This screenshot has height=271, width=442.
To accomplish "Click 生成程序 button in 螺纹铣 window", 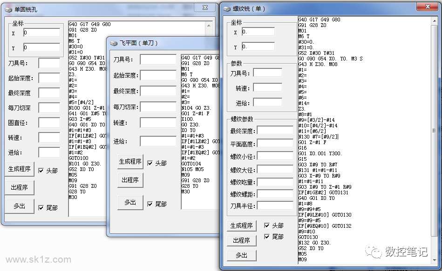I will coord(242,226).
